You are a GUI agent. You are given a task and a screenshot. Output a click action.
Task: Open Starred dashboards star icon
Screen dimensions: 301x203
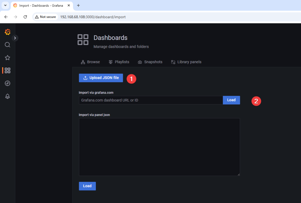pos(8,58)
